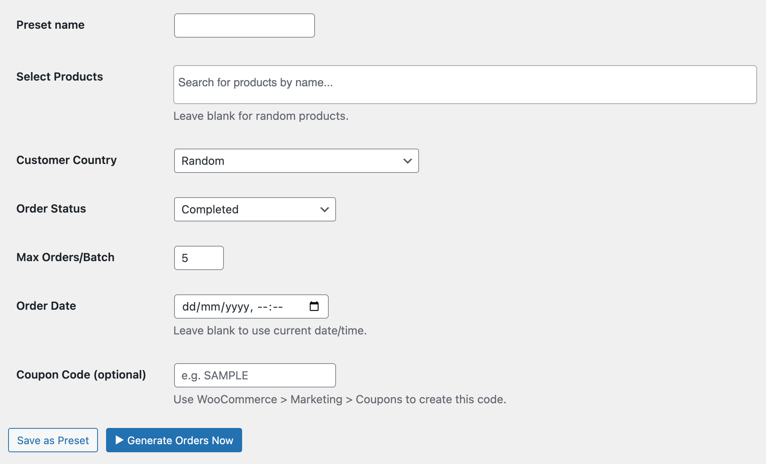
Task: Open the dropdown showing Random
Action: tap(296, 161)
